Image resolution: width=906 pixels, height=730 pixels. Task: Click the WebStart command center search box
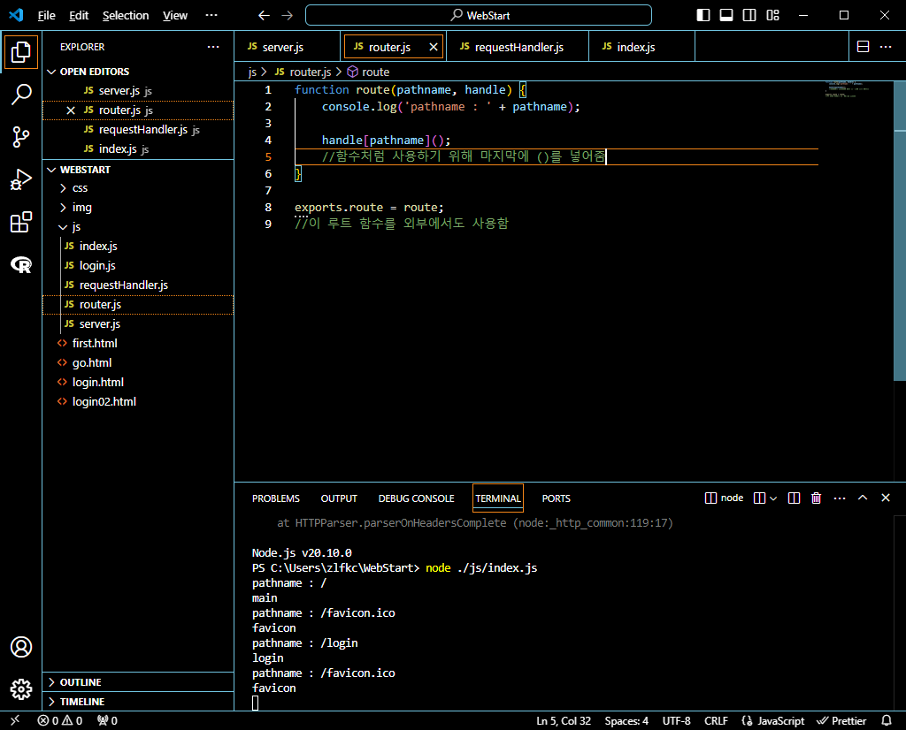point(479,15)
